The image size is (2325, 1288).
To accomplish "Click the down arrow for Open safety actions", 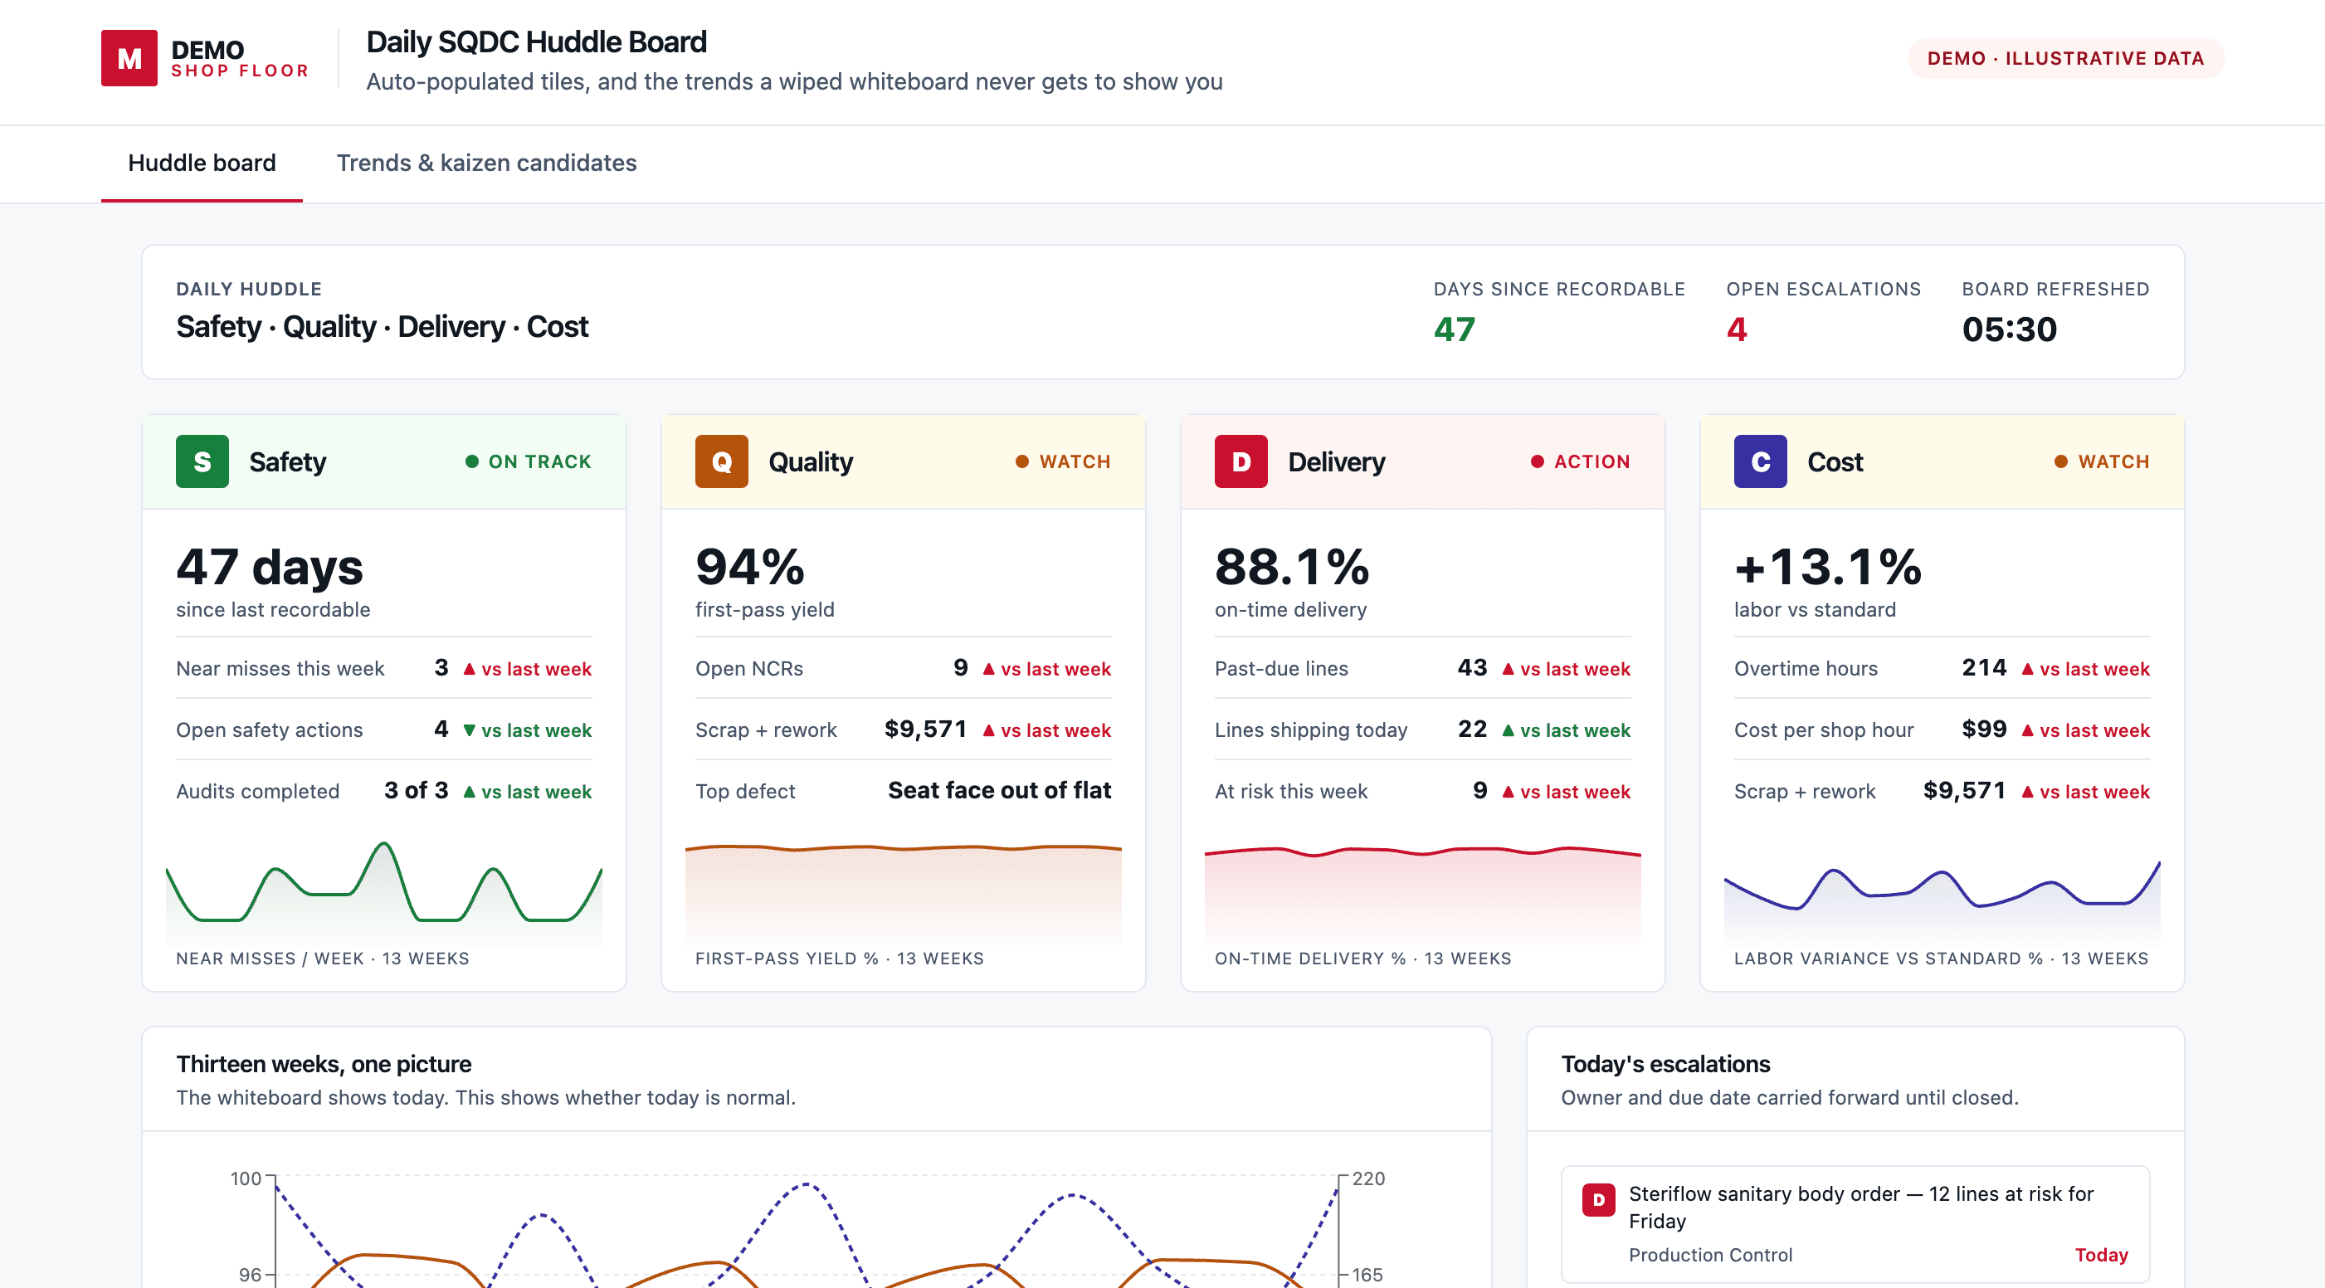I will pyautogui.click(x=470, y=730).
